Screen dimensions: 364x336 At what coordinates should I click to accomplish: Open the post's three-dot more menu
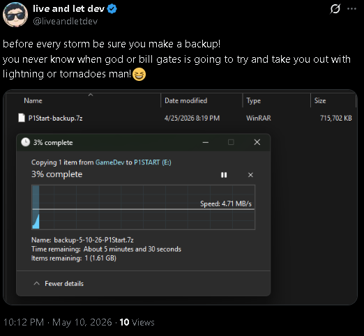pyautogui.click(x=351, y=9)
